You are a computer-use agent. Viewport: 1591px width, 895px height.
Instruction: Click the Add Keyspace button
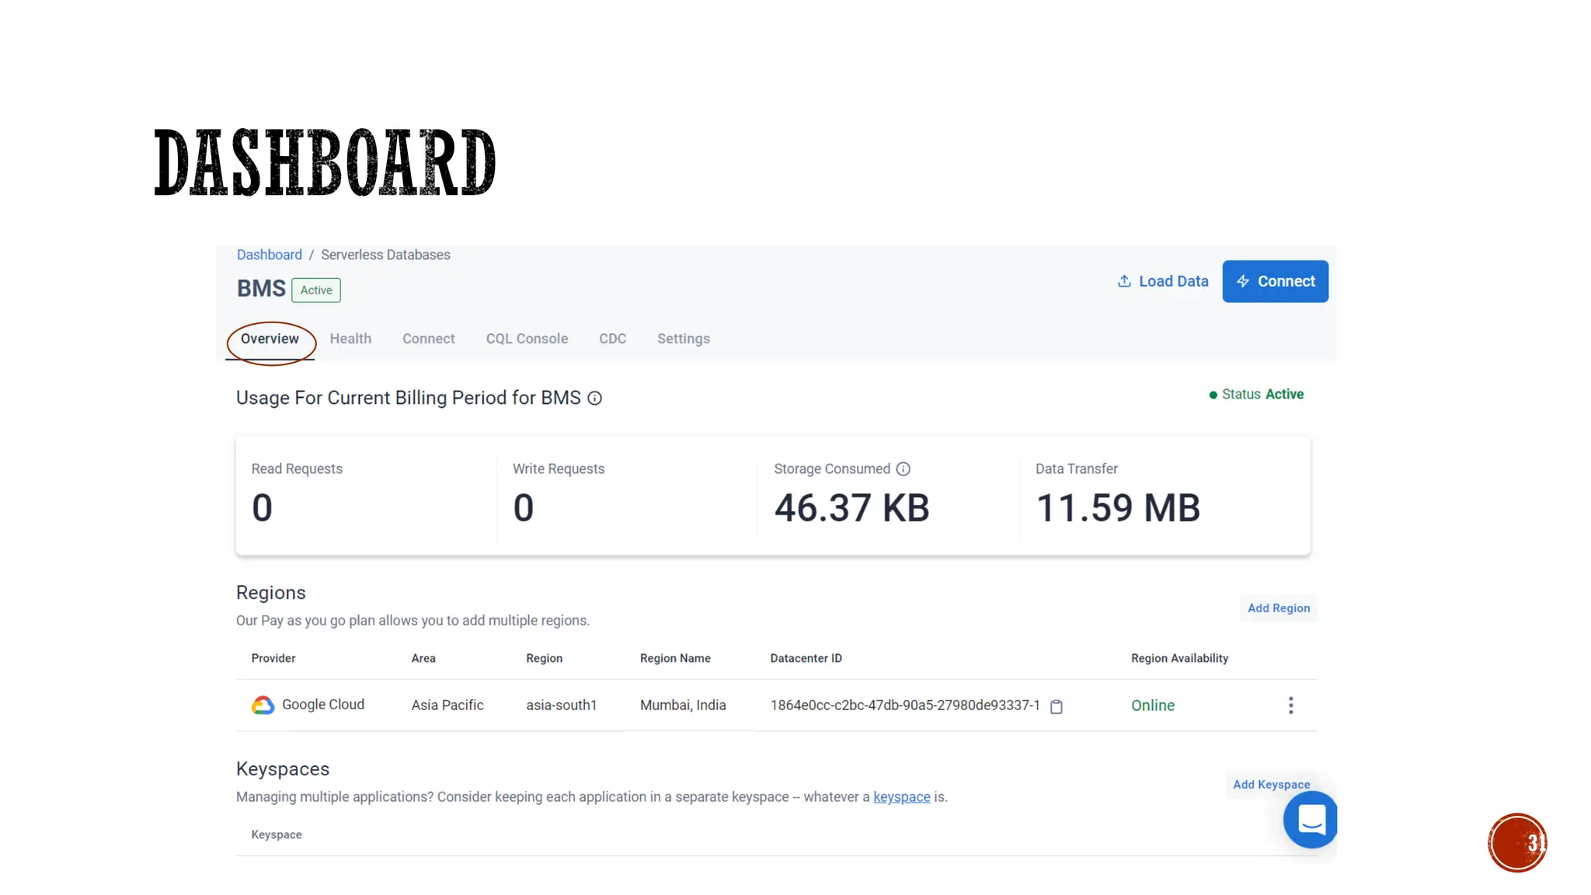[x=1271, y=785]
